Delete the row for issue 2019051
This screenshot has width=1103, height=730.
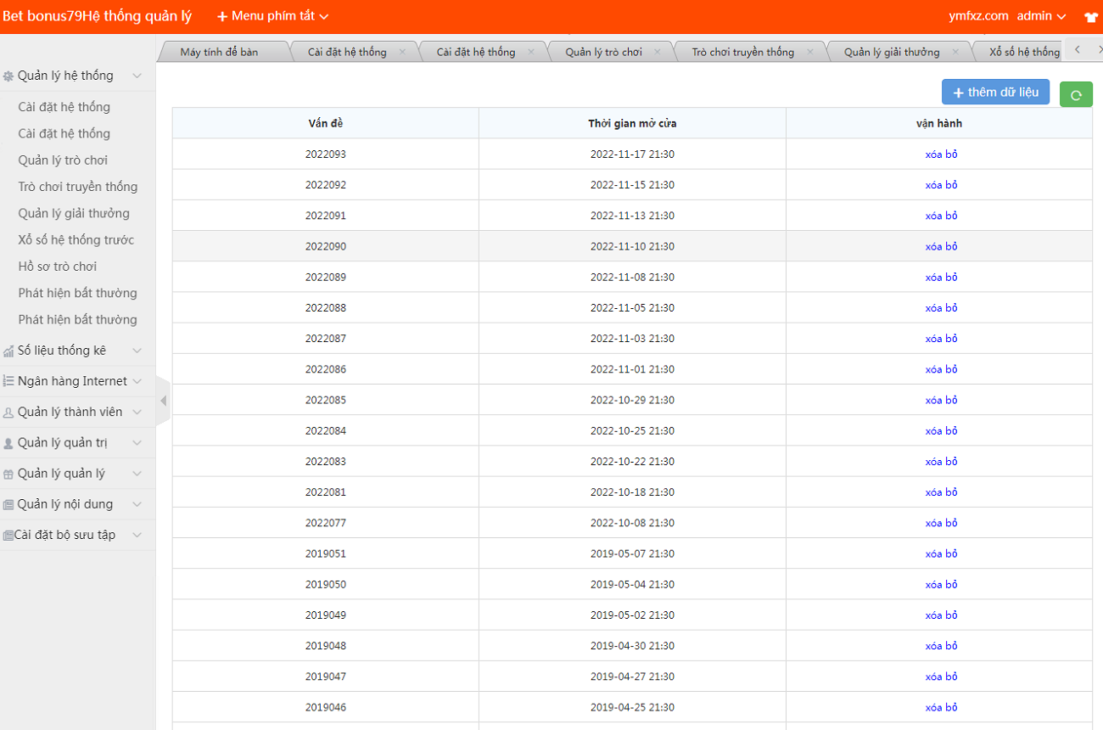tap(940, 553)
